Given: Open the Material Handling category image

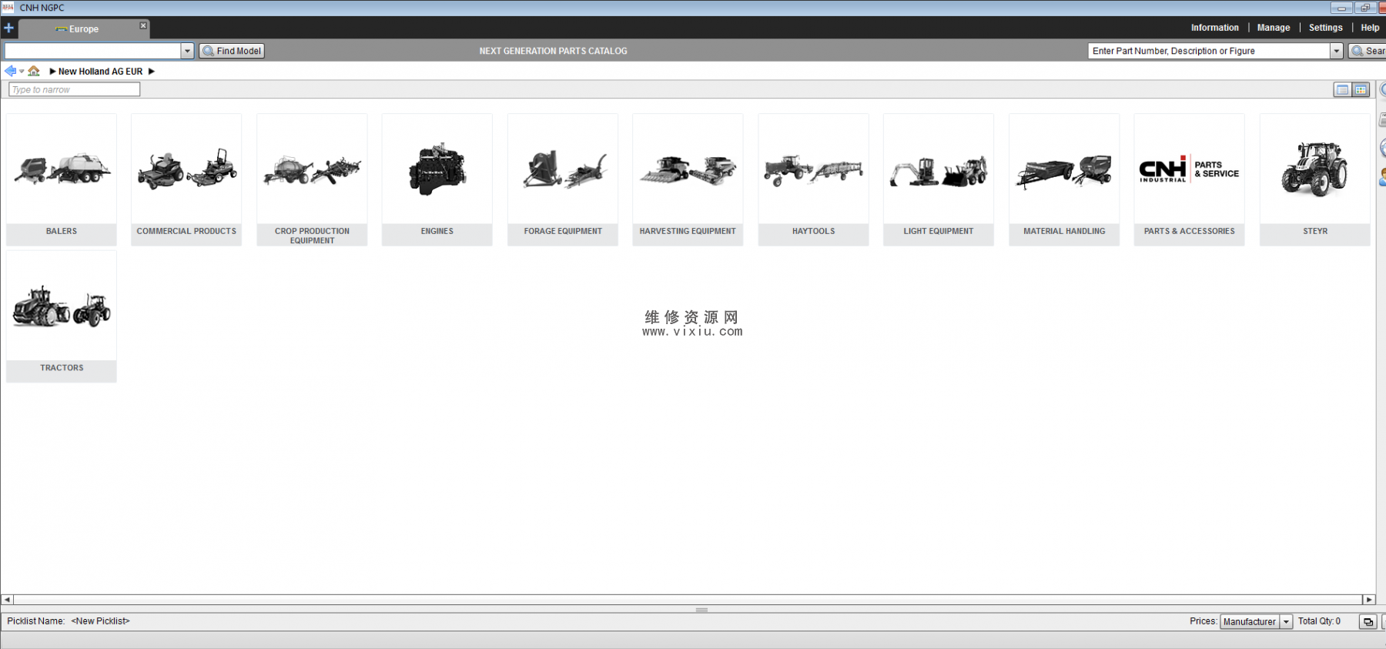Looking at the screenshot, I should [1064, 169].
